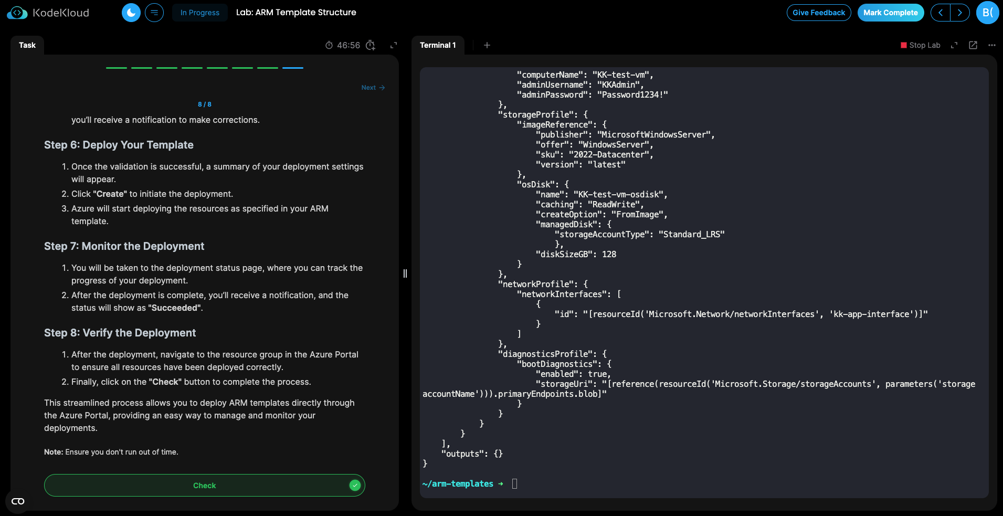Toggle dark mode moon button
Screen dimensions: 1003x516
tap(131, 13)
